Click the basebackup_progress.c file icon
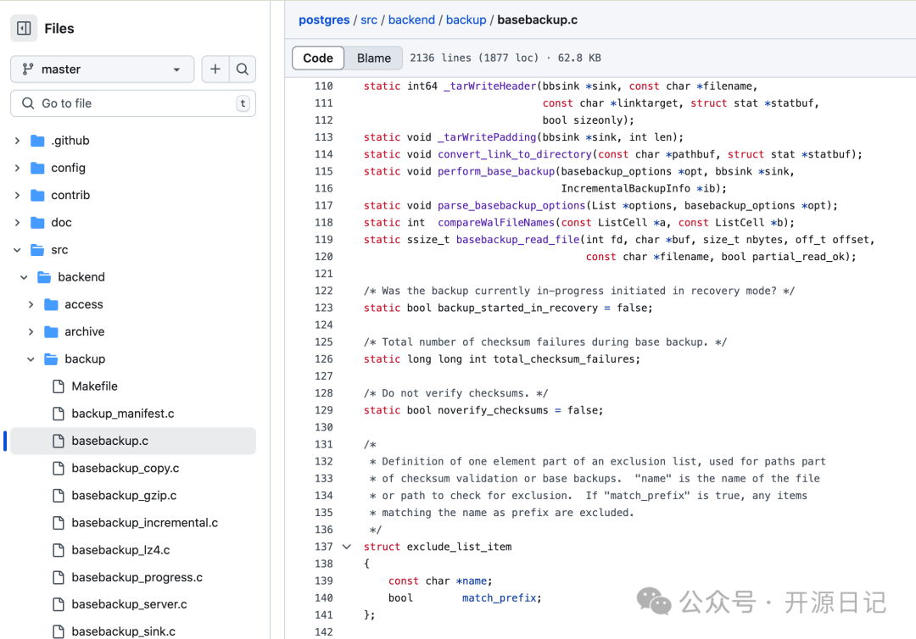This screenshot has width=916, height=639. [x=59, y=577]
